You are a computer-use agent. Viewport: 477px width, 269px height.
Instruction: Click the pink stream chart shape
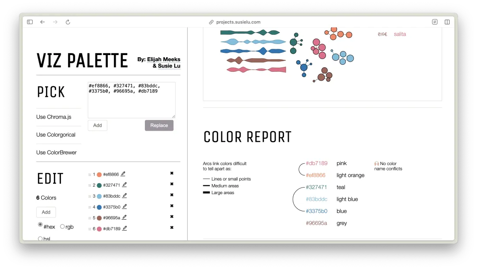tap(257, 70)
